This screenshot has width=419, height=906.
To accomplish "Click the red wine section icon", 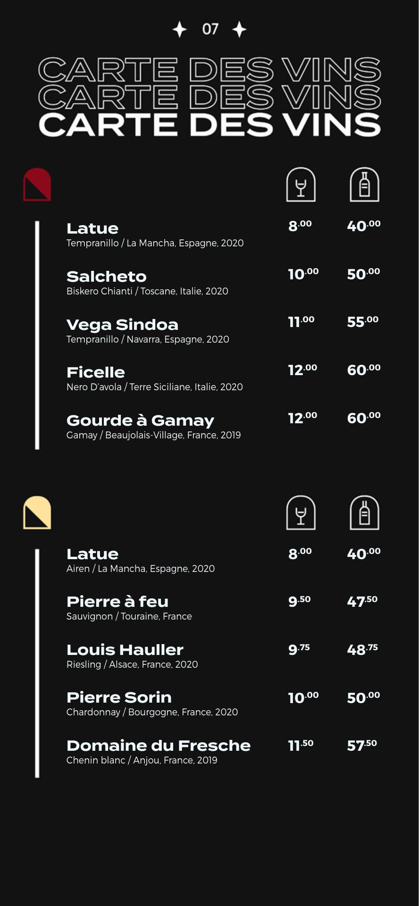I will (37, 185).
